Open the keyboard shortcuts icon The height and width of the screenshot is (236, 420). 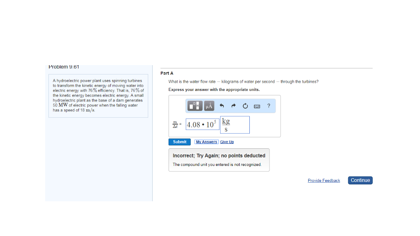click(x=257, y=106)
